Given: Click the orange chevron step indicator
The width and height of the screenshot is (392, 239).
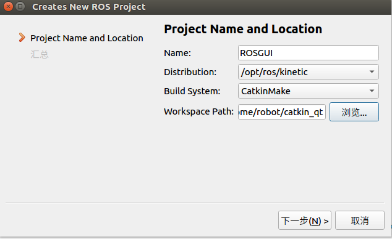Looking at the screenshot, I should 22,38.
